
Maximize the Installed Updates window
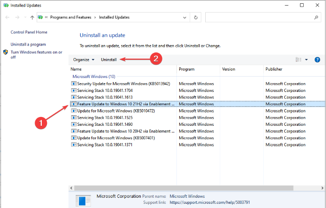click(x=302, y=5)
